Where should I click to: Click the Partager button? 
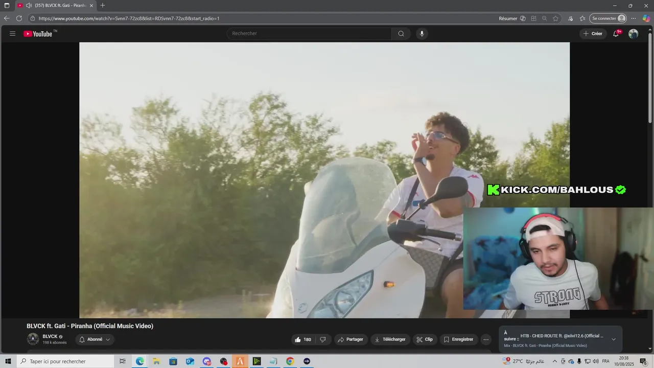click(351, 339)
